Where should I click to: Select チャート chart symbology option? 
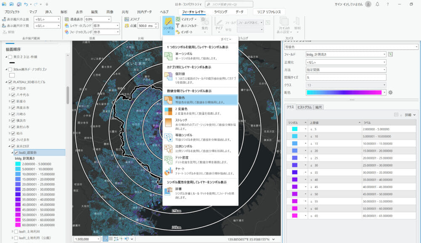click(x=200, y=171)
